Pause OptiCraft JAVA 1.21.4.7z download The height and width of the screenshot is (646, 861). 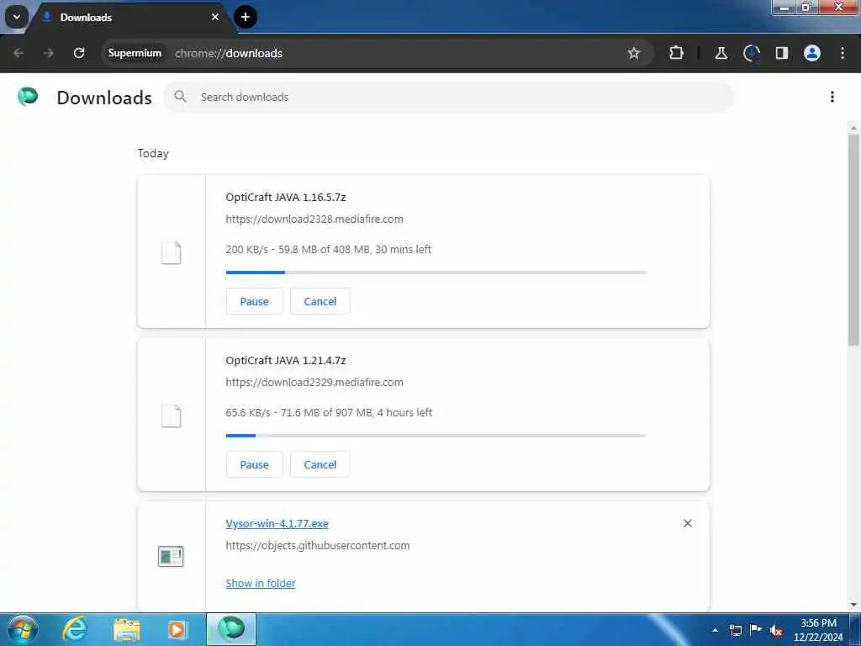click(x=254, y=464)
